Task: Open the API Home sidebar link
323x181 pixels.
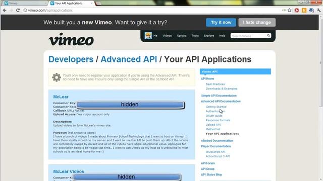Action: coord(207,78)
